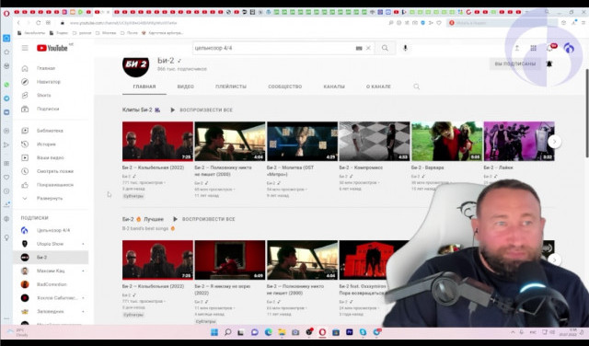
Task: Open the upload video icon
Action: click(517, 48)
